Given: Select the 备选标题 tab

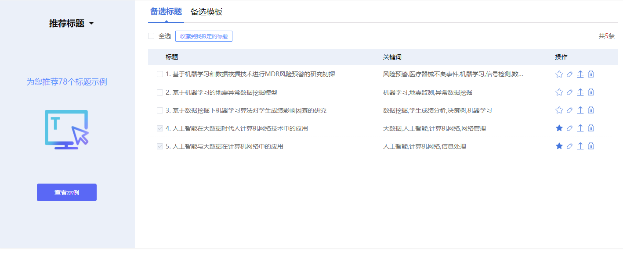Looking at the screenshot, I should point(166,12).
